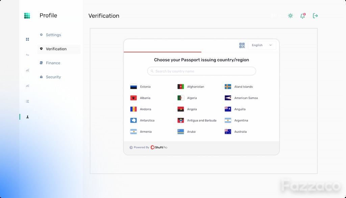Click the red verification progress bar
This screenshot has height=198, width=346.
click(163, 52)
